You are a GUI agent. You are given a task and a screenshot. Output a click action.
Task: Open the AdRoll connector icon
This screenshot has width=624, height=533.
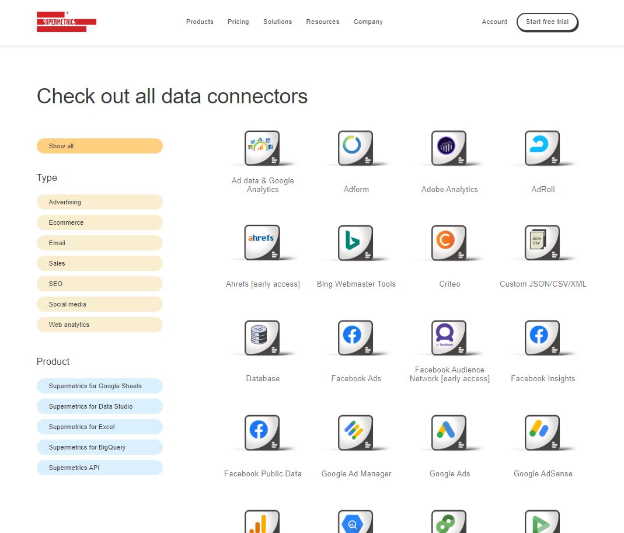click(542, 148)
